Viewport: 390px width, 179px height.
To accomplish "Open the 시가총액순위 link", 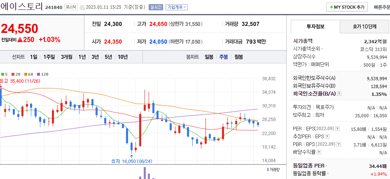I will [308, 49].
